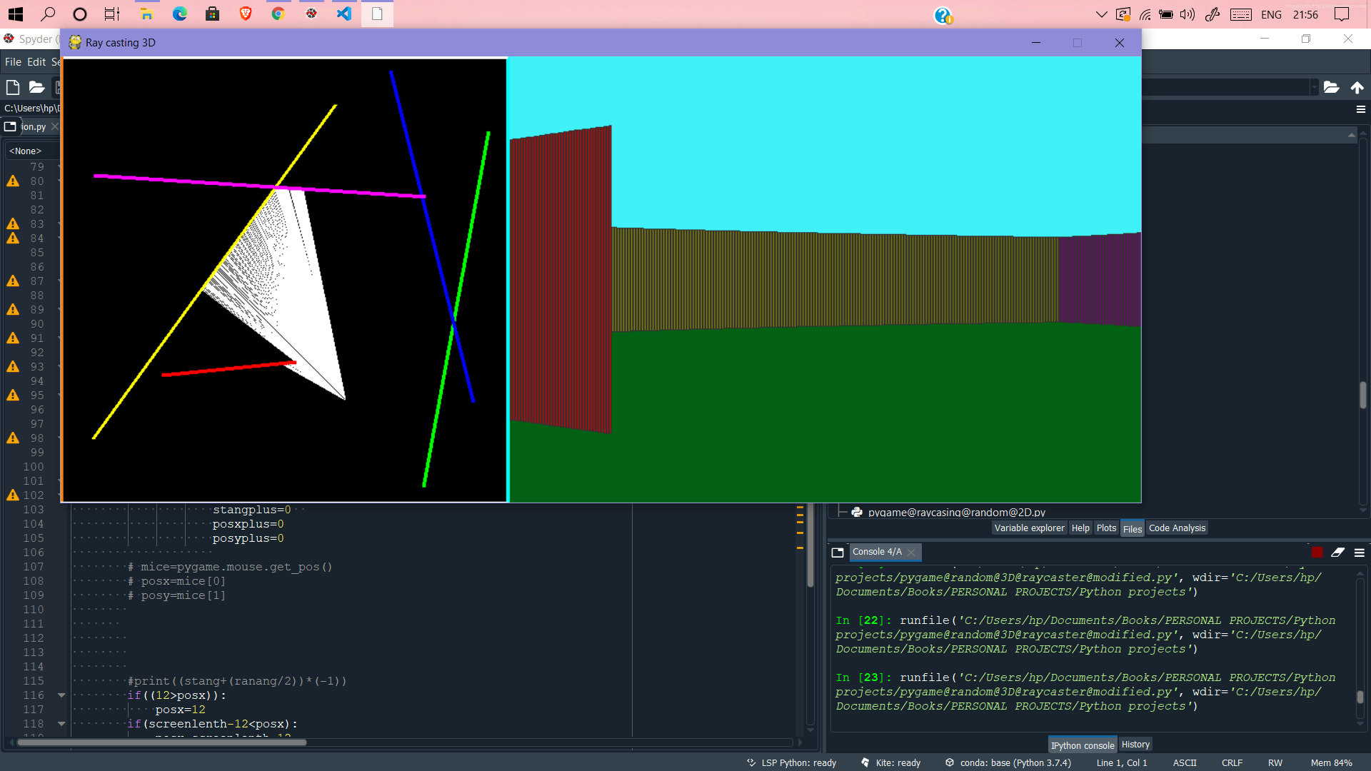Image resolution: width=1371 pixels, height=771 pixels.
Task: Click the red stop kernel button
Action: coord(1317,553)
